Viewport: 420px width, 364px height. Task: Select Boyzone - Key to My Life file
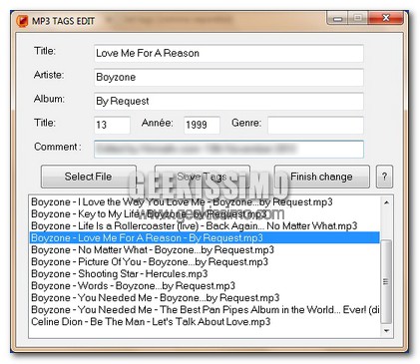coord(205,214)
